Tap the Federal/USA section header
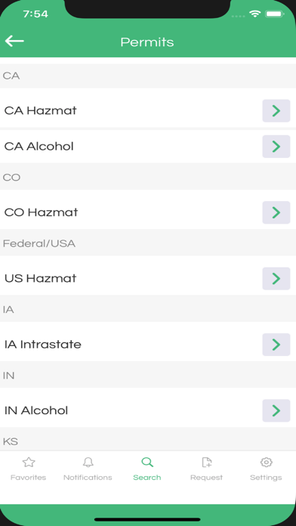Image resolution: width=296 pixels, height=526 pixels. [148, 243]
